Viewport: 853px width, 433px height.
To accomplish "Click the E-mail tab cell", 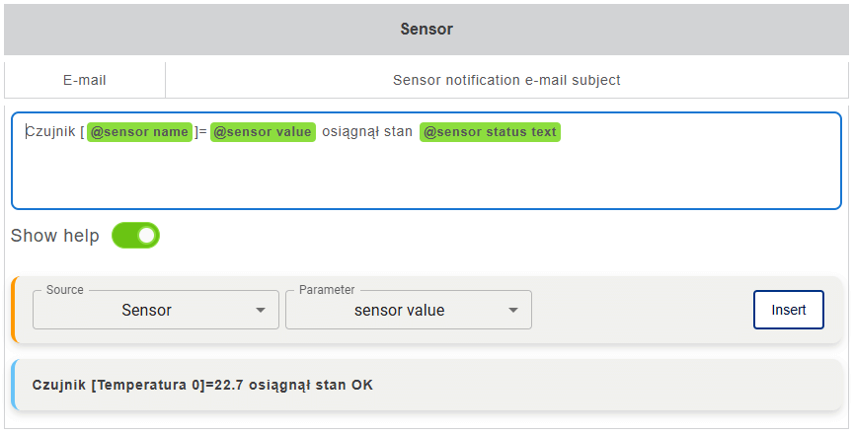I will click(x=85, y=80).
